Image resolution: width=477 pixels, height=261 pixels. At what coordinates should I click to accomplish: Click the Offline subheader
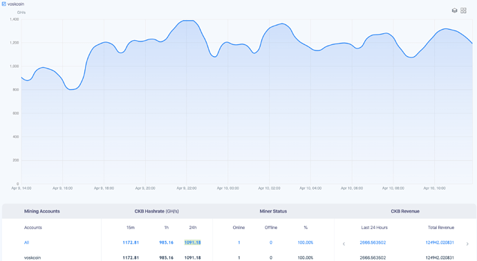tap(271, 228)
